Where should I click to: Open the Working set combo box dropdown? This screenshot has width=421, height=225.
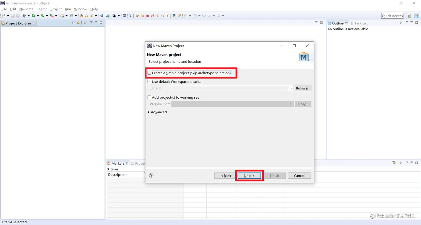[x=291, y=104]
